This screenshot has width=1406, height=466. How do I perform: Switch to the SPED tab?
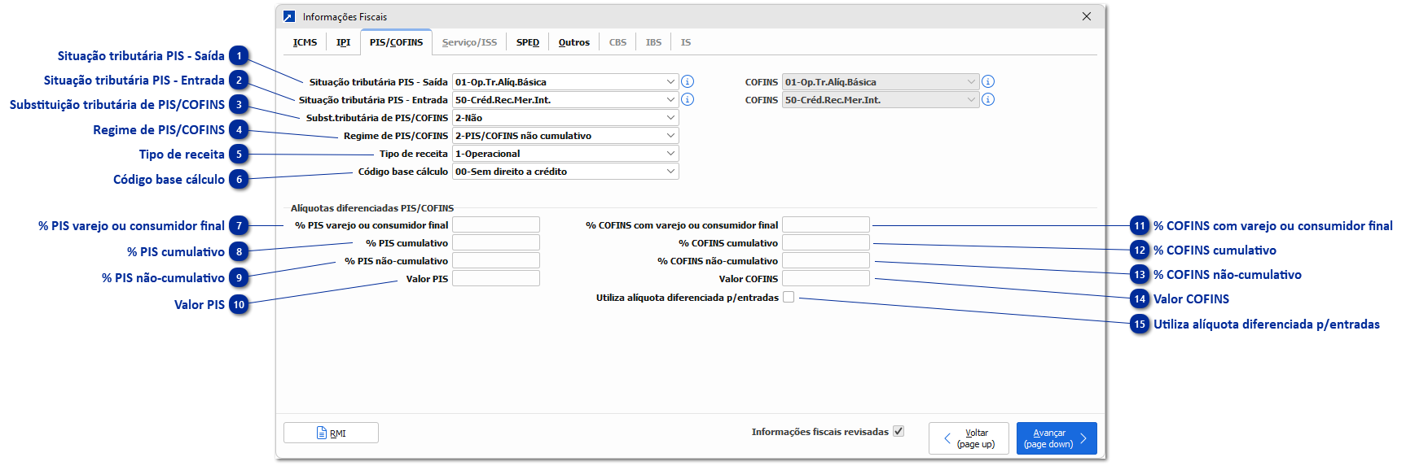click(528, 42)
